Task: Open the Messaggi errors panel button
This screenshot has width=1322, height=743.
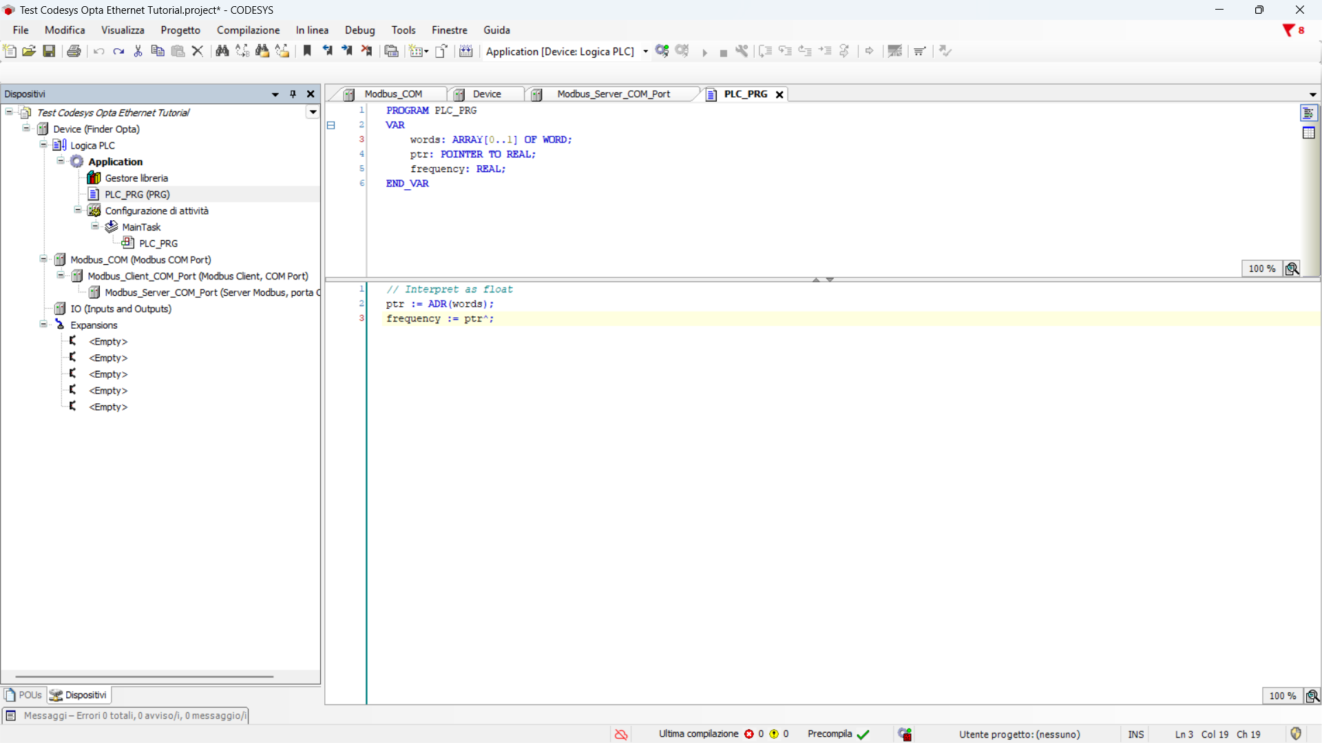Action: tap(125, 715)
